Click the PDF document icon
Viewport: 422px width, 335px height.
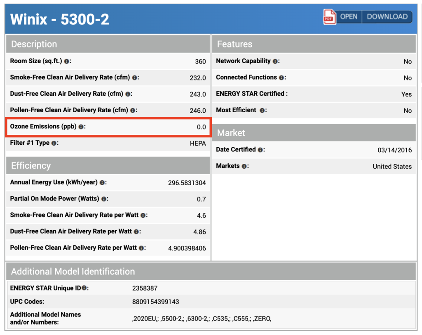[x=329, y=17]
